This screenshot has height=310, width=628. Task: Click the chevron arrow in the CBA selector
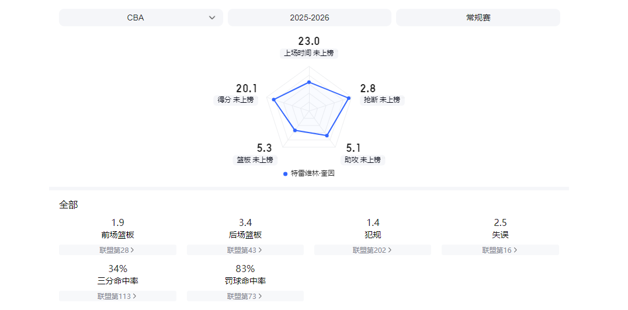212,18
